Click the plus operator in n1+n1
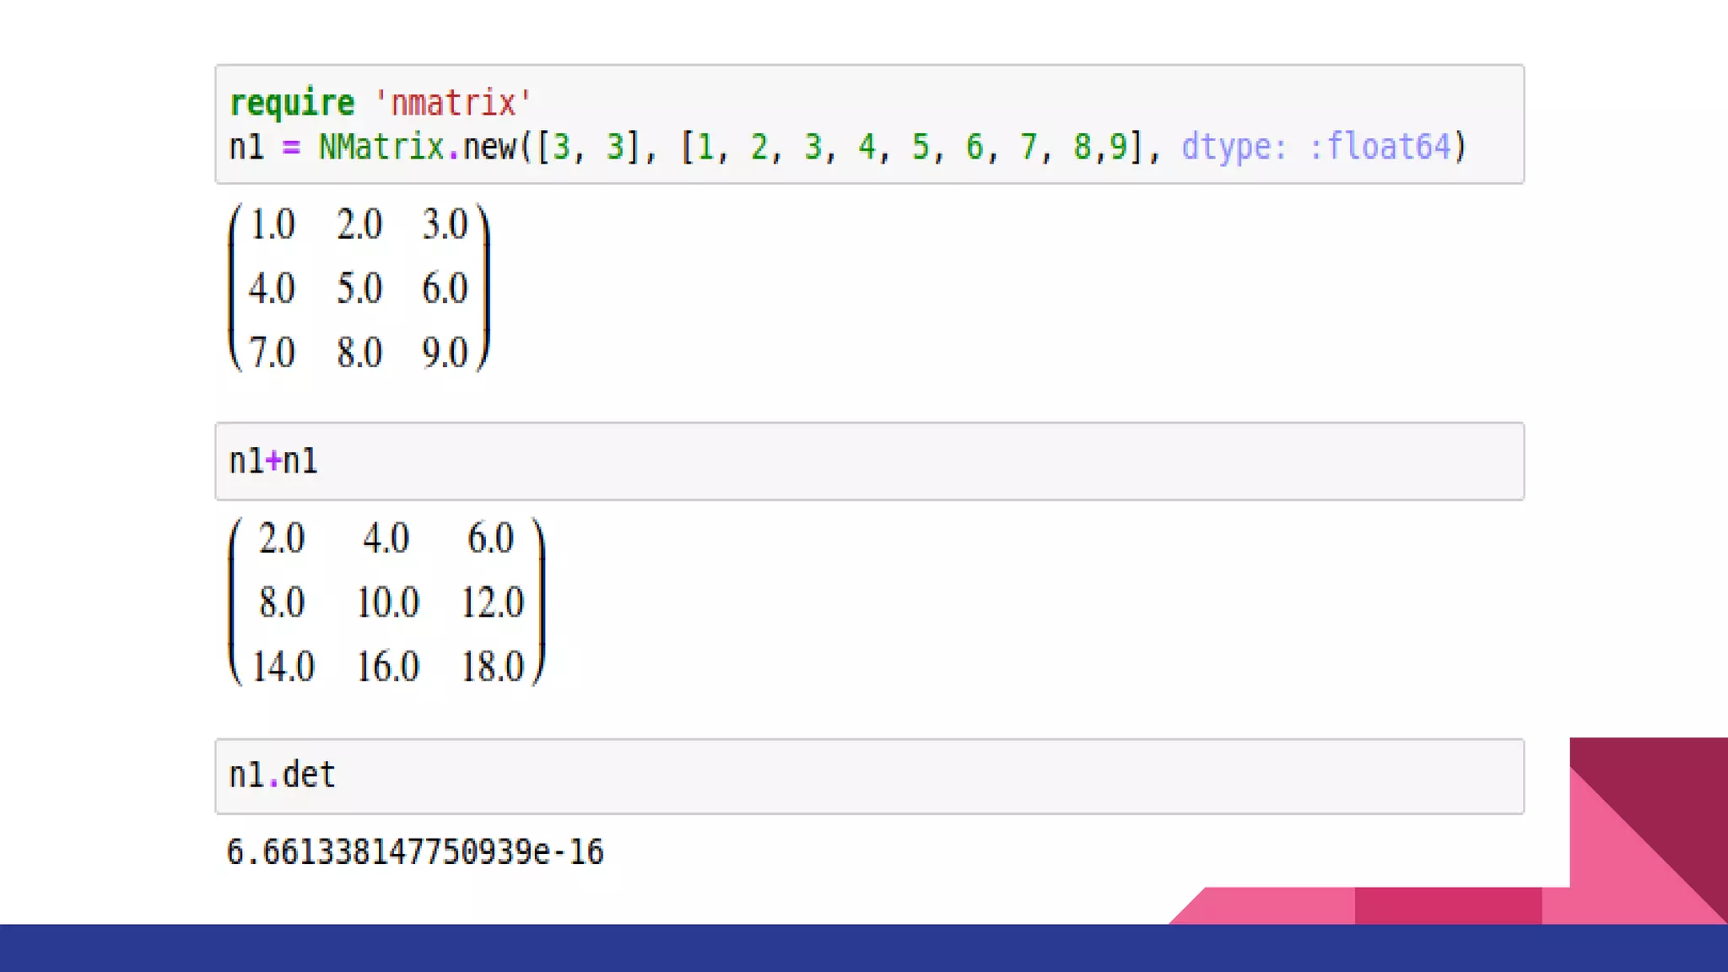 tap(273, 462)
